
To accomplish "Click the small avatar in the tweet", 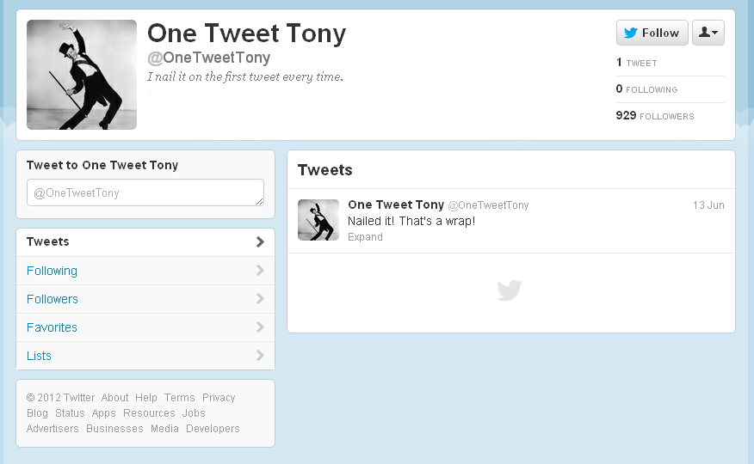I will pos(318,220).
